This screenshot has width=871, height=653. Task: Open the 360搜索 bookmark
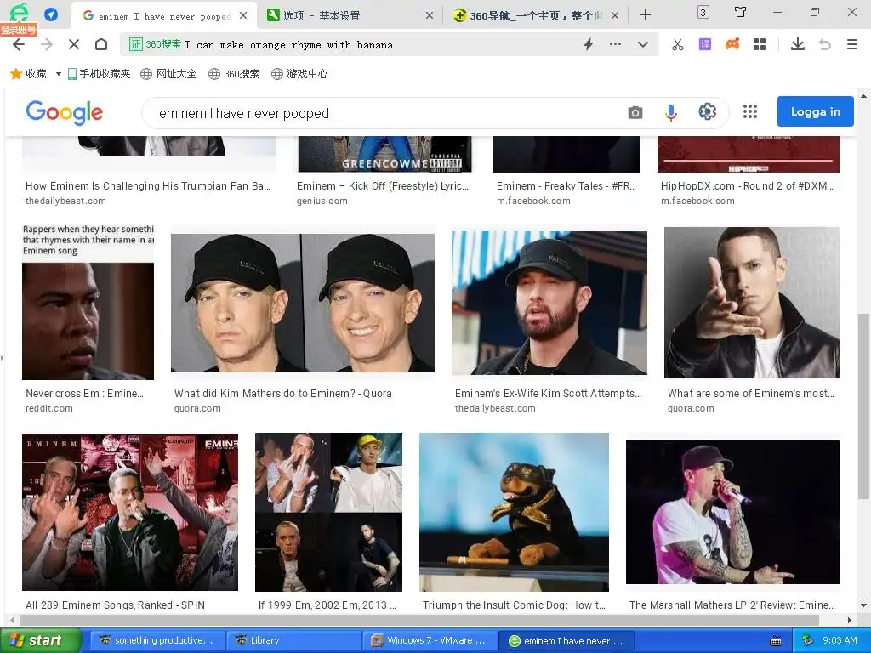click(x=234, y=74)
